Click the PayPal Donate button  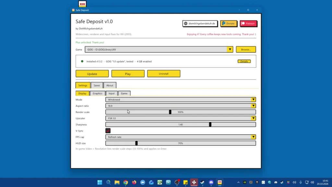[x=229, y=23]
